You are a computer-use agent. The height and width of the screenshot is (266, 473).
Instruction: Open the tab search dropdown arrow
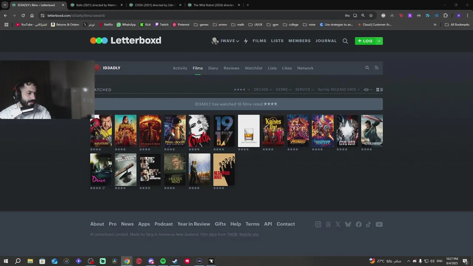coord(5,5)
